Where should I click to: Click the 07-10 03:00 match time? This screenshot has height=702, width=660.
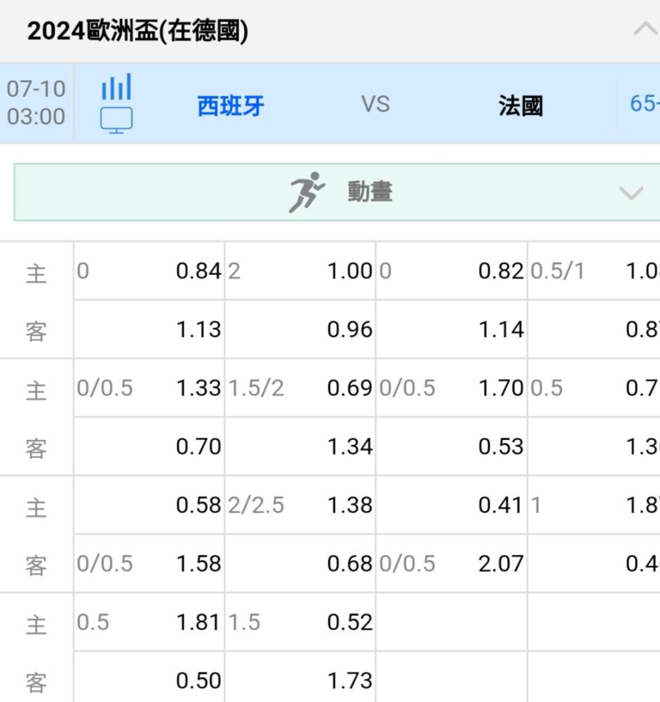click(36, 103)
